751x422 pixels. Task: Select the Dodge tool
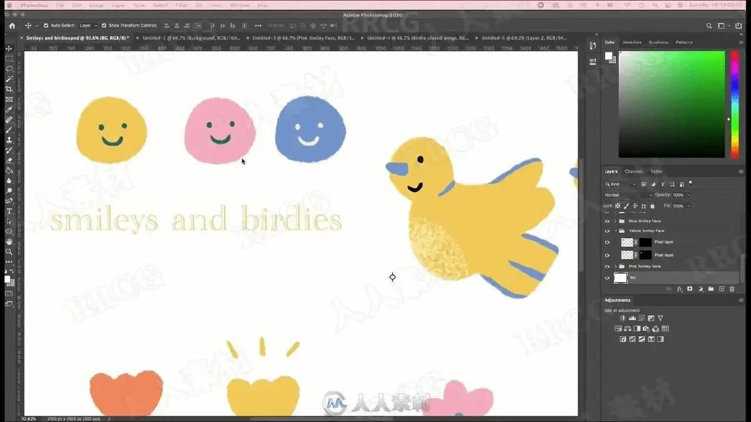click(9, 191)
